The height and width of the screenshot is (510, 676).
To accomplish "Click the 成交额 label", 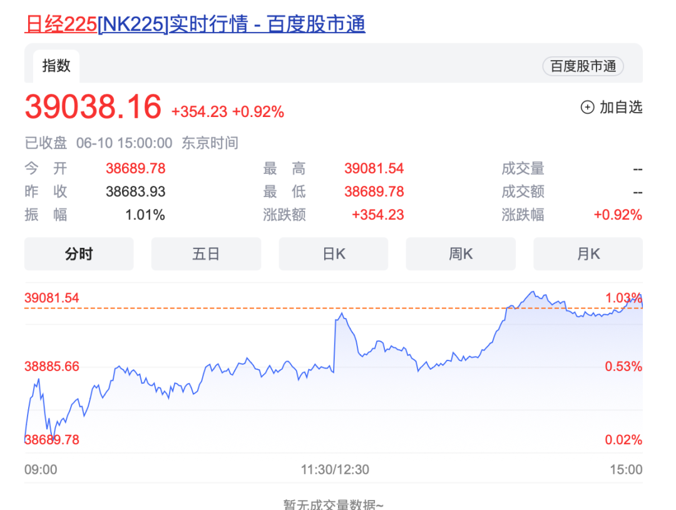I will [x=523, y=191].
